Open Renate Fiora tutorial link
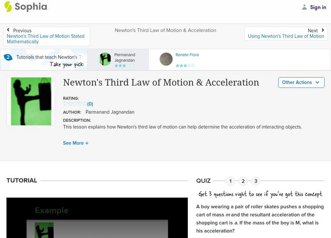 pyautogui.click(x=187, y=55)
